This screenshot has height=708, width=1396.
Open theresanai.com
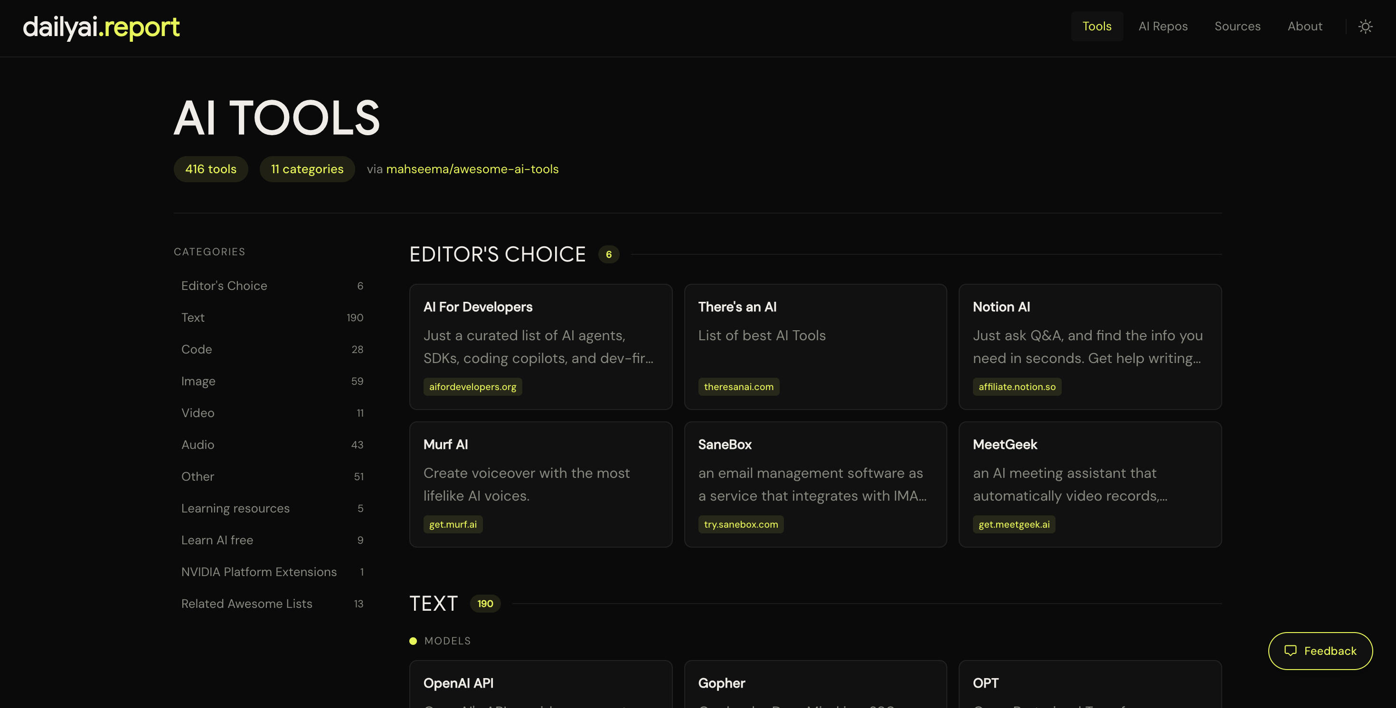tap(739, 386)
